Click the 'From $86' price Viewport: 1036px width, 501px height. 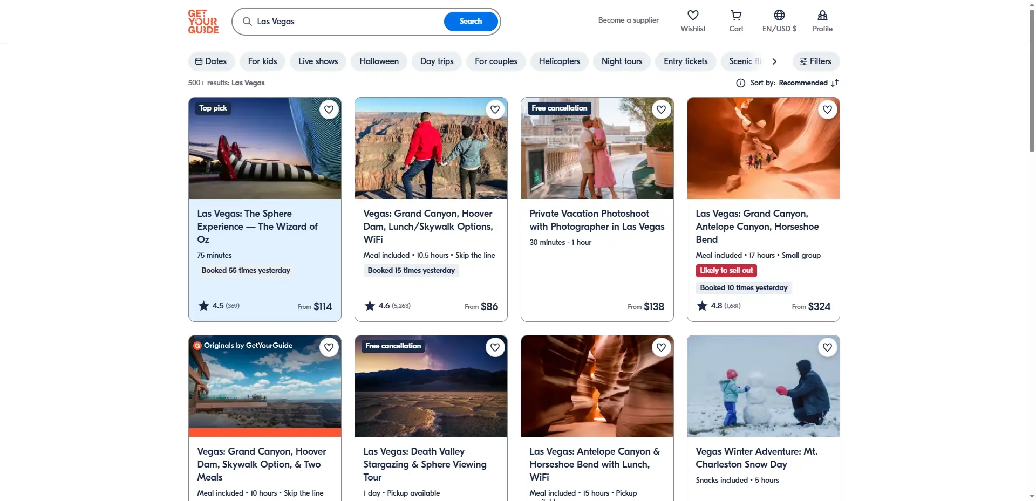[481, 306]
